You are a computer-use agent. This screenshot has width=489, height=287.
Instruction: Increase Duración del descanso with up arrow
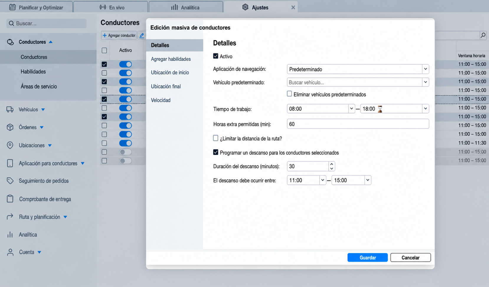pyautogui.click(x=332, y=164)
